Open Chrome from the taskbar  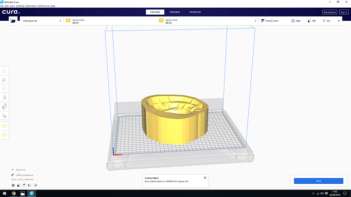(14, 193)
